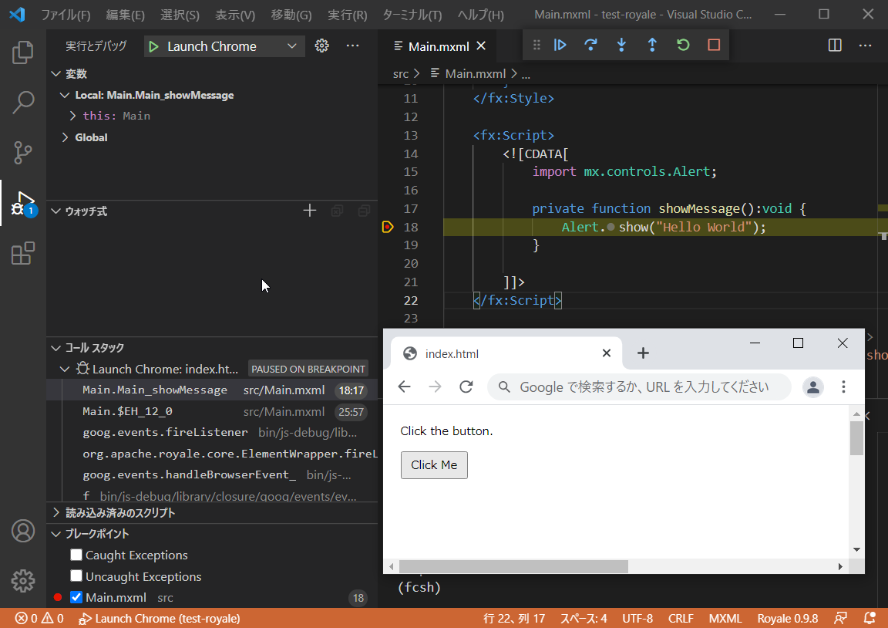Collapse the コールスタック section
The width and height of the screenshot is (888, 628).
coord(55,347)
